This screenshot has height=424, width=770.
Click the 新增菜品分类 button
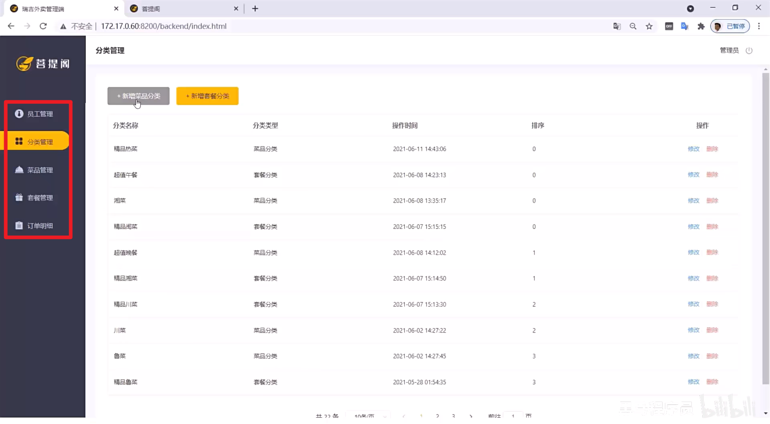(x=138, y=96)
